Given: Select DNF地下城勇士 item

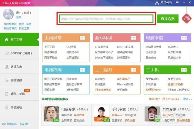Looking at the screenshot, I should click(x=104, y=58).
